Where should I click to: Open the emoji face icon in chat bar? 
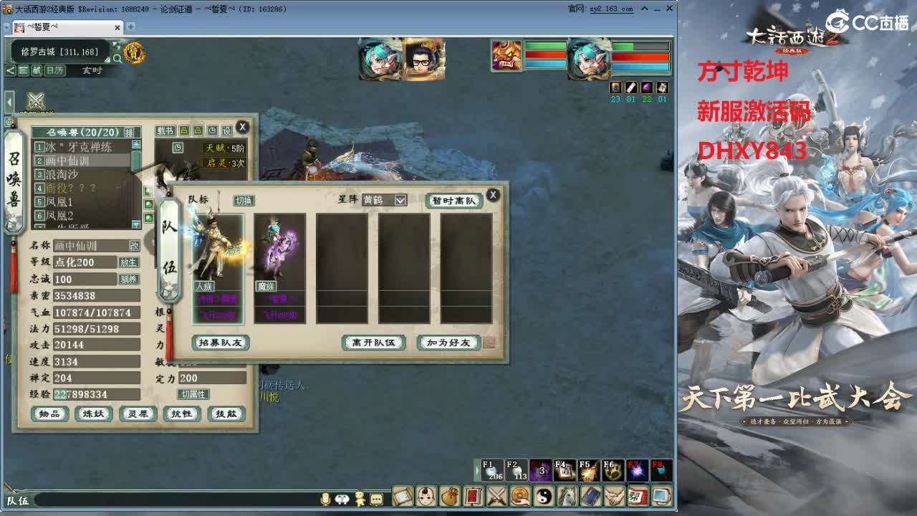(x=342, y=500)
